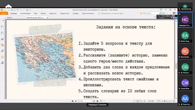This screenshot has width=195, height=110.
Task: Open the Security lock panel icon
Action: point(2,57)
